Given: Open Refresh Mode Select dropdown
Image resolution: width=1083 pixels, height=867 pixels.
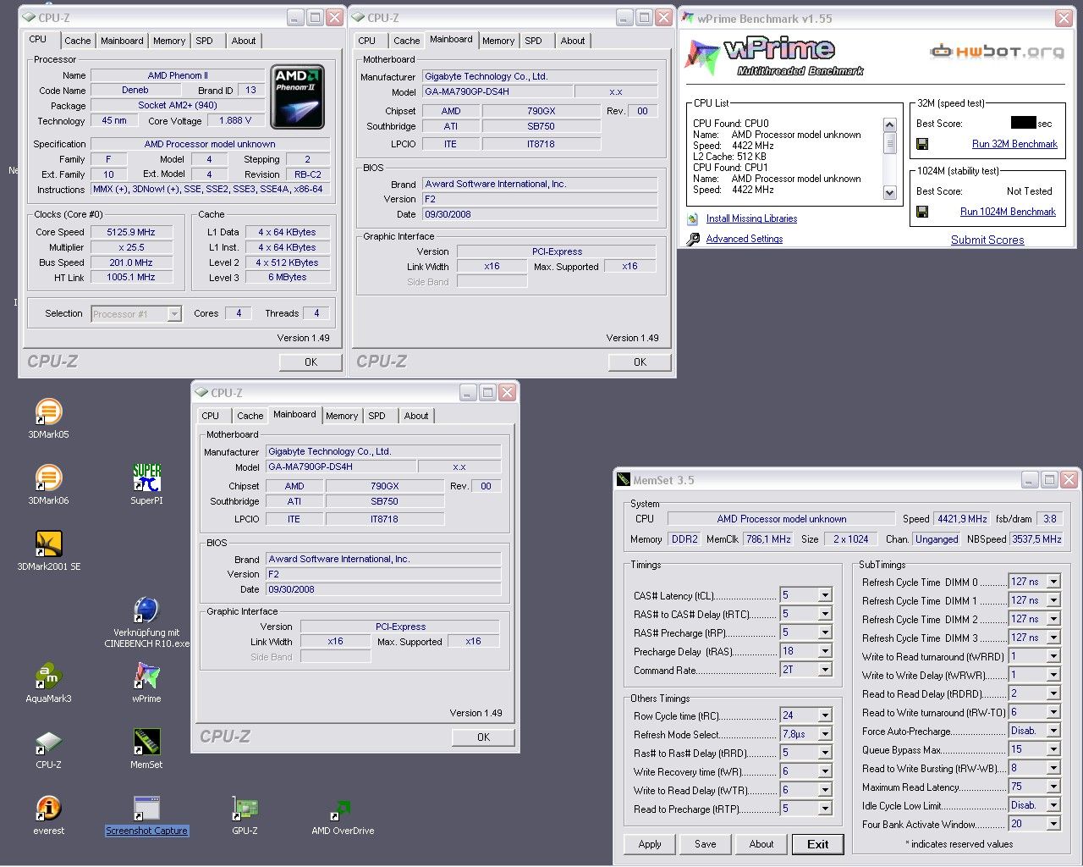Looking at the screenshot, I should tap(825, 734).
